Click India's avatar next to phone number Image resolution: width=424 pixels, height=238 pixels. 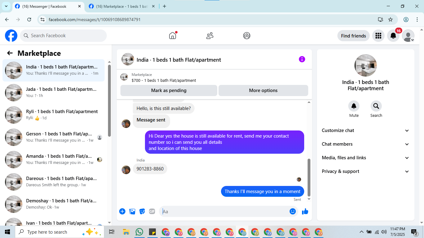pyautogui.click(x=126, y=170)
